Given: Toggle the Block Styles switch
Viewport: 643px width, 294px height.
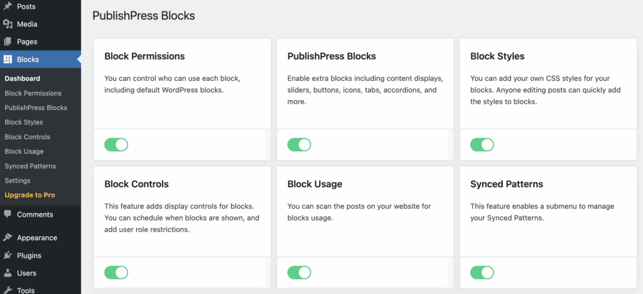Looking at the screenshot, I should pos(482,144).
